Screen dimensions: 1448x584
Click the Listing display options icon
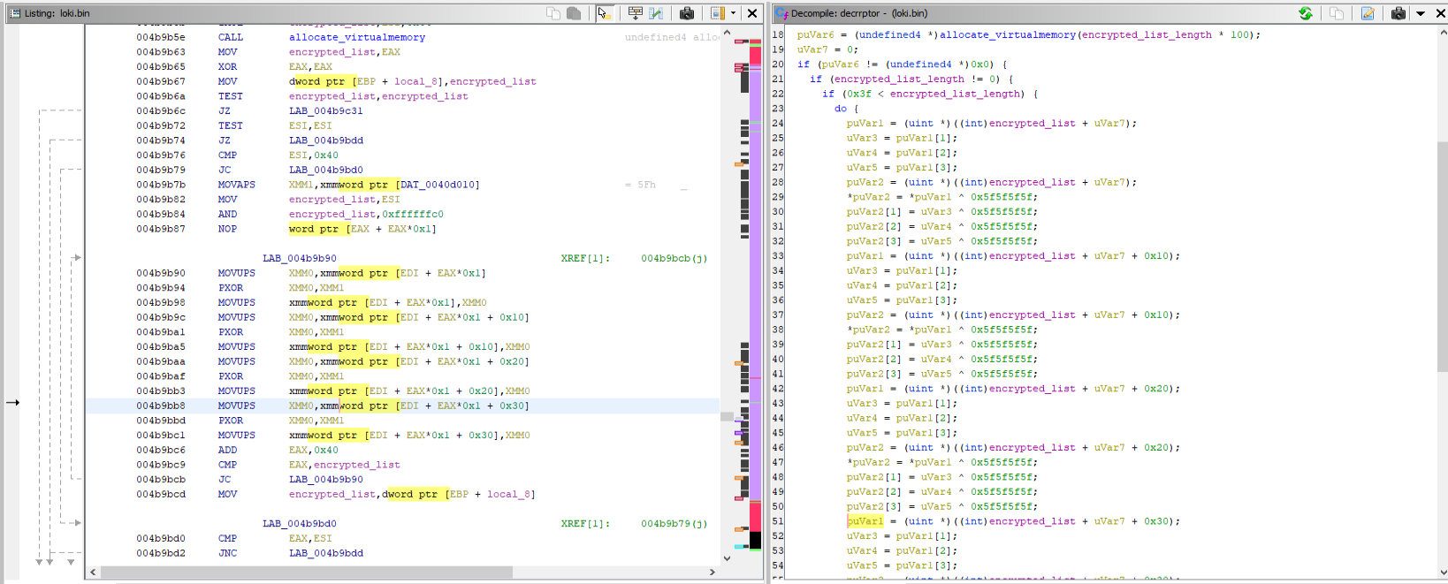pyautogui.click(x=717, y=13)
